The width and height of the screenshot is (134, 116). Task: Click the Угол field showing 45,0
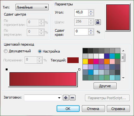[x=81, y=13]
